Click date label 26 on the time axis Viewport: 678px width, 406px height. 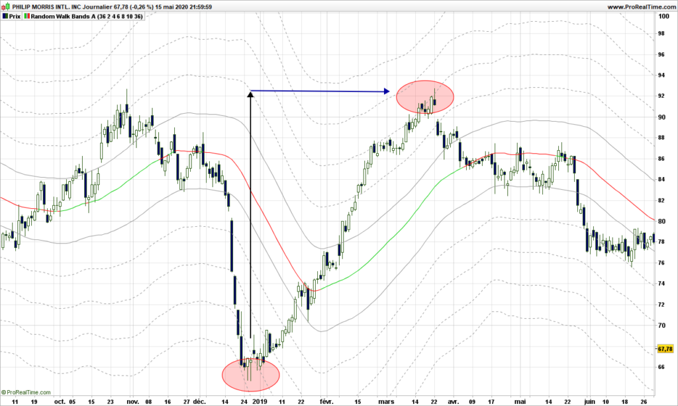(644, 401)
